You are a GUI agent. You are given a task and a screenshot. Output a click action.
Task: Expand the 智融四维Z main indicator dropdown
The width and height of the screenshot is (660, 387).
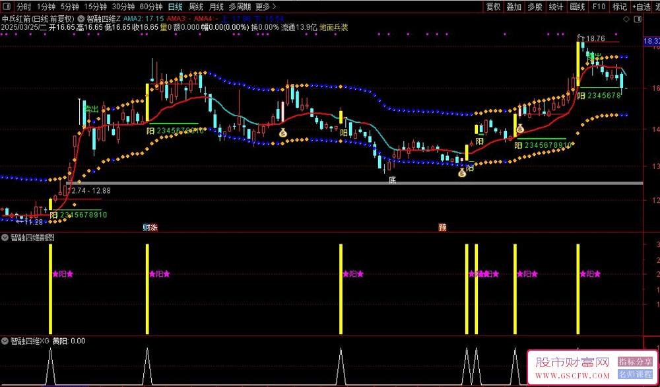(81, 19)
